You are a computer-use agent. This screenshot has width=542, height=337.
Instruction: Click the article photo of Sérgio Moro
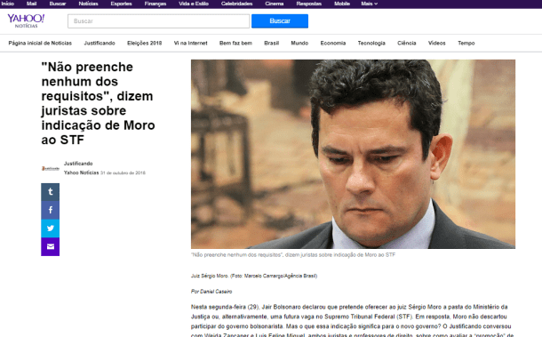(353, 154)
